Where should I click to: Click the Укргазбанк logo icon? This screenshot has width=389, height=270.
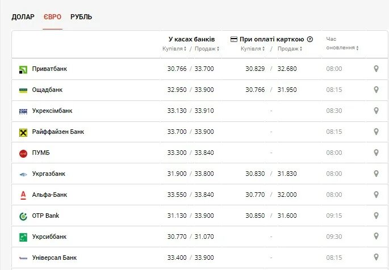click(x=23, y=174)
